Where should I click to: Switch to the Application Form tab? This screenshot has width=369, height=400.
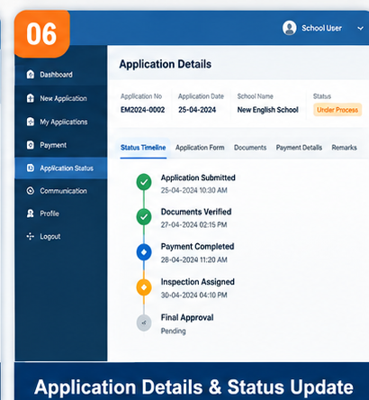point(200,148)
